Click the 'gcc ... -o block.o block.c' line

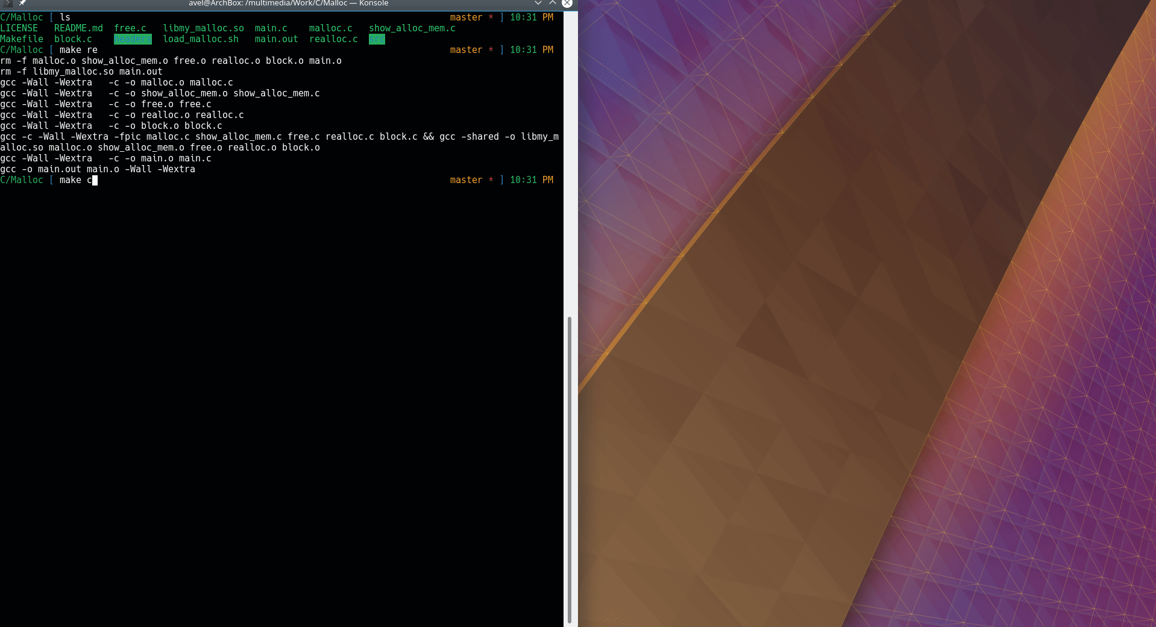click(111, 126)
